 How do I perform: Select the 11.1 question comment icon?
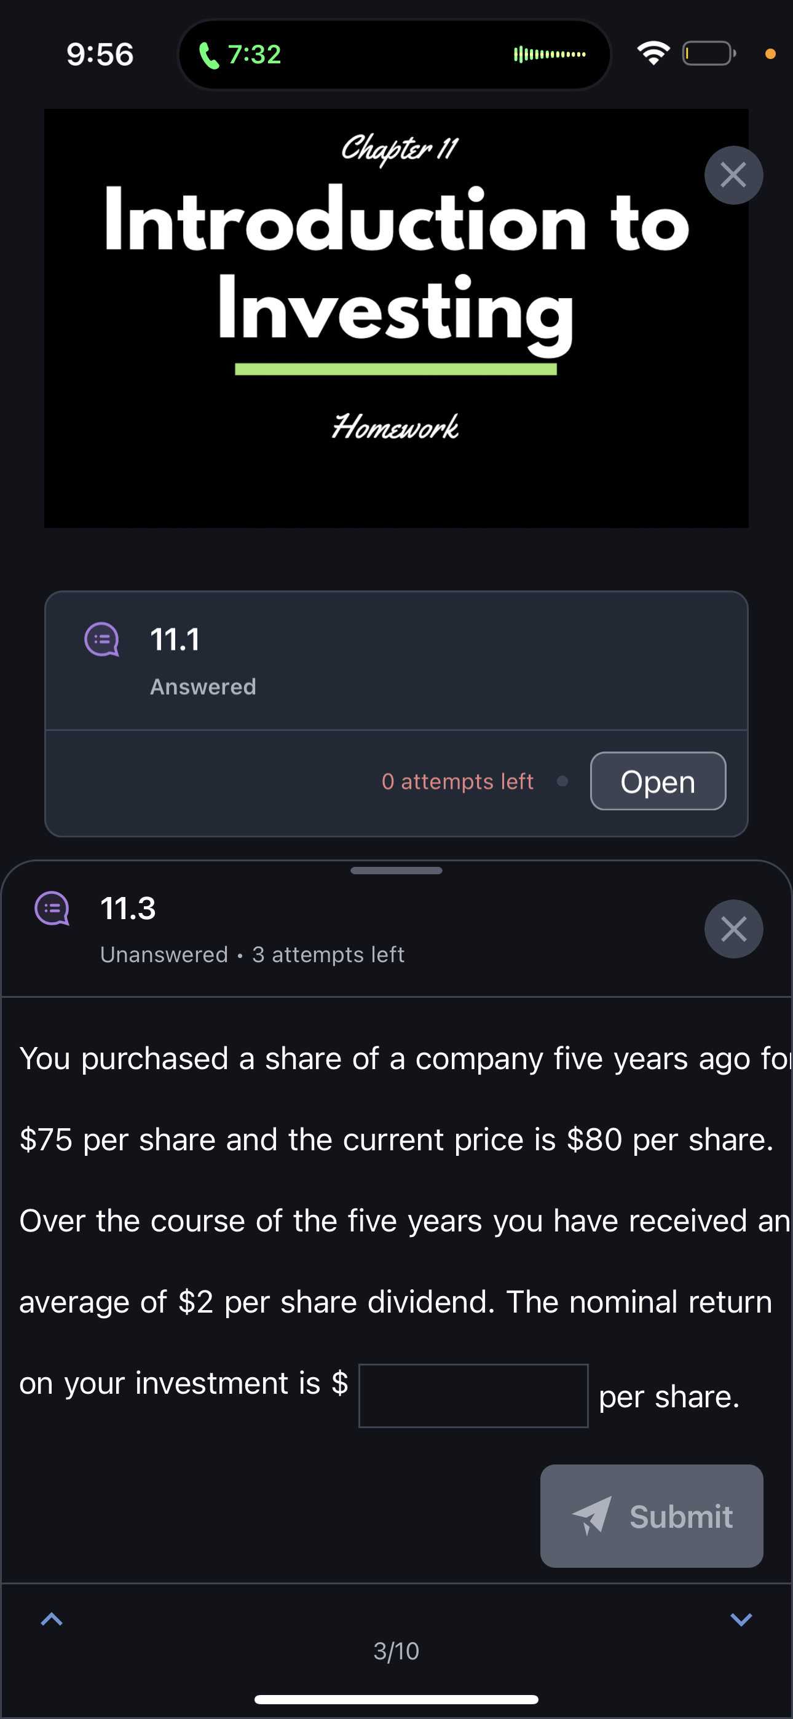[102, 639]
